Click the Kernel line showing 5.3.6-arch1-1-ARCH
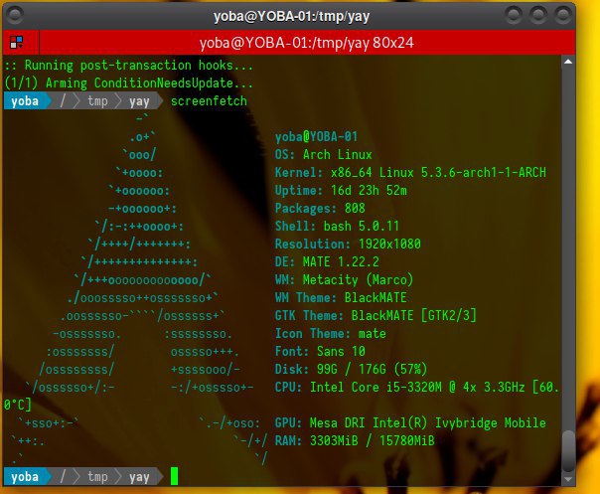The image size is (600, 494). [410, 173]
